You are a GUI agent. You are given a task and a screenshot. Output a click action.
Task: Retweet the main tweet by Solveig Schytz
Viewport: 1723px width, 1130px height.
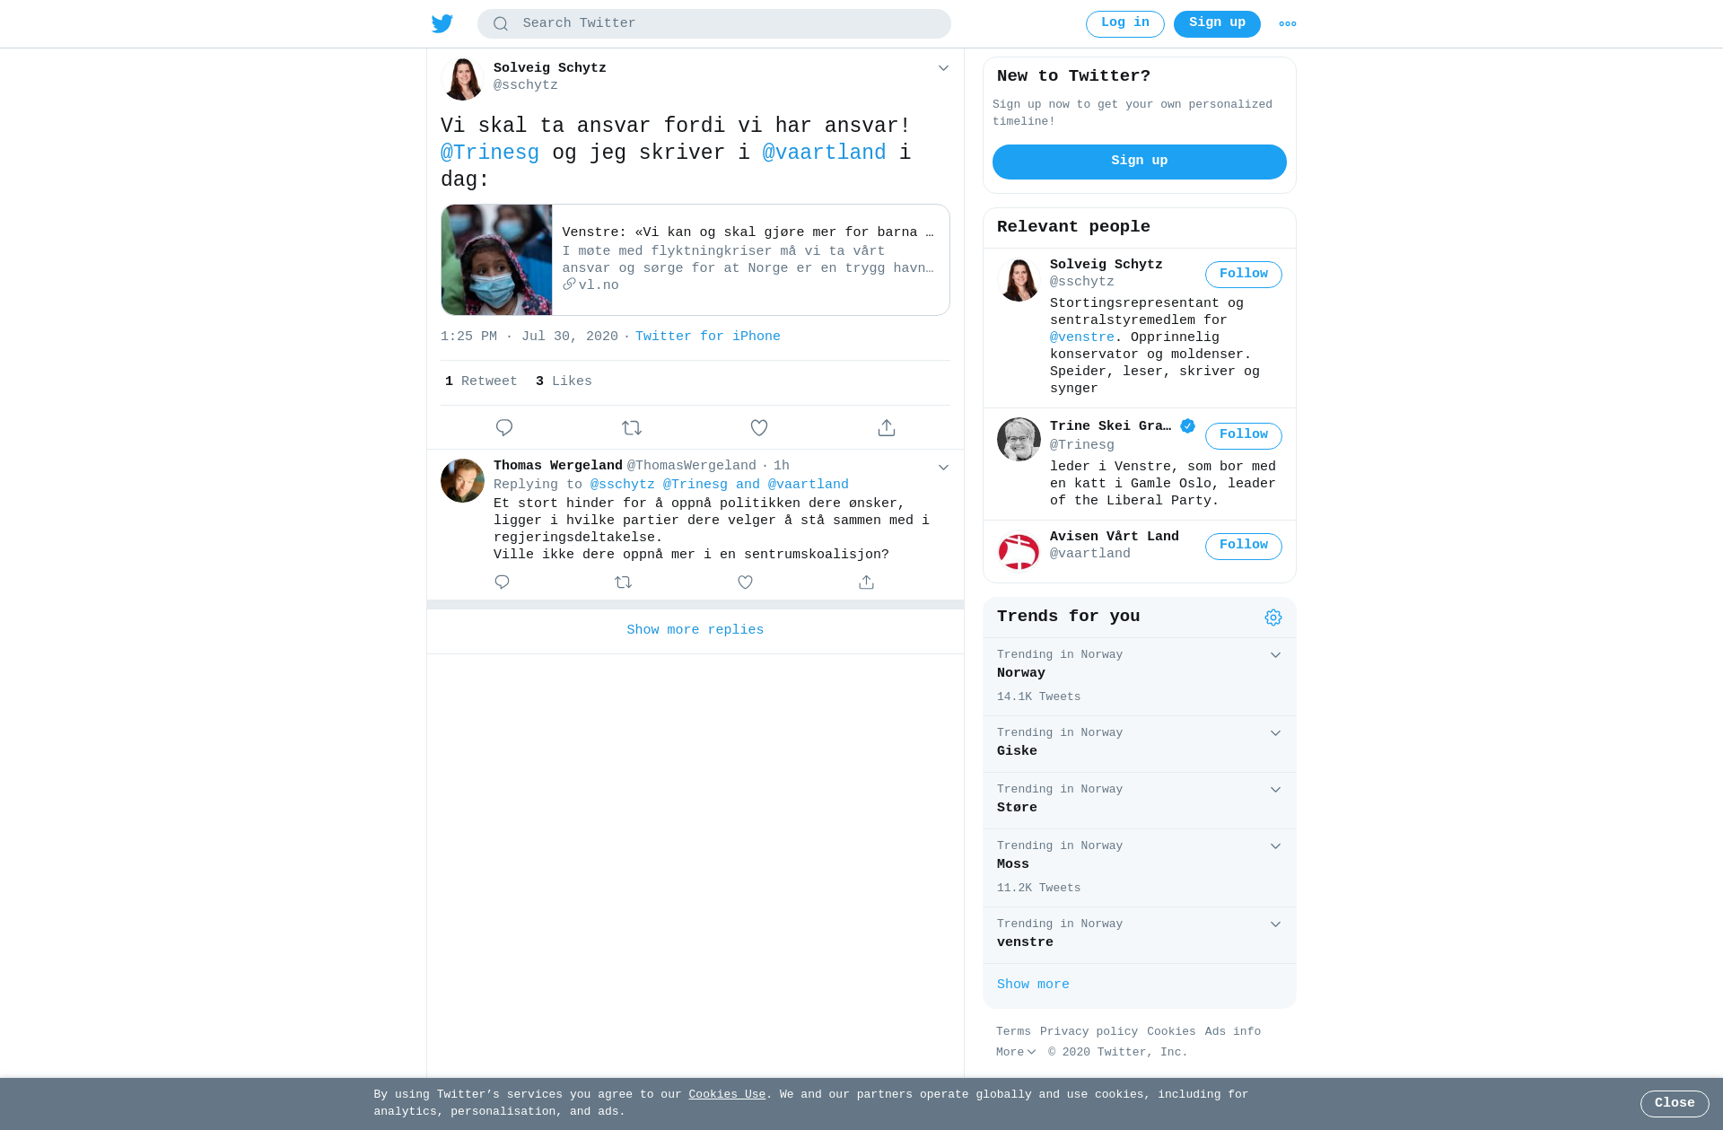point(632,428)
